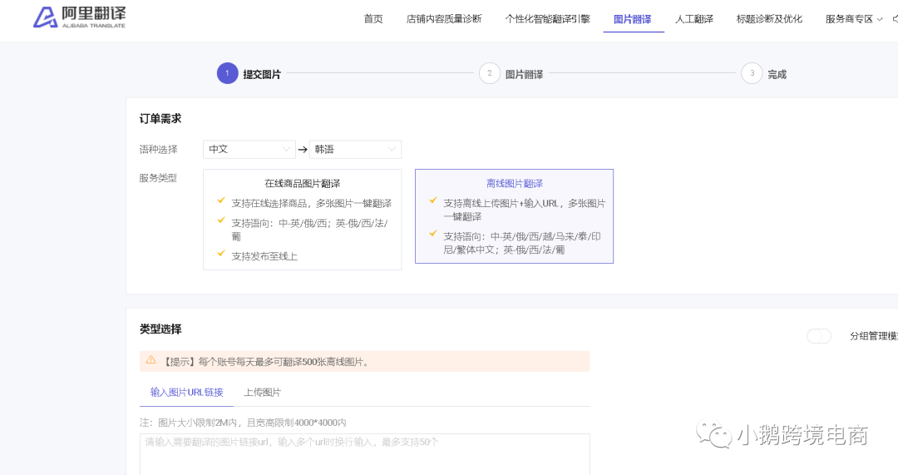
Task: Choose the 在线商品图片翻译 service card
Action: (x=303, y=220)
